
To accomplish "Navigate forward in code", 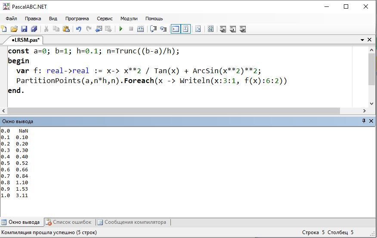I will pos(108,29).
